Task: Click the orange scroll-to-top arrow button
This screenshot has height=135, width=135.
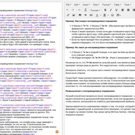Action: [57, 132]
